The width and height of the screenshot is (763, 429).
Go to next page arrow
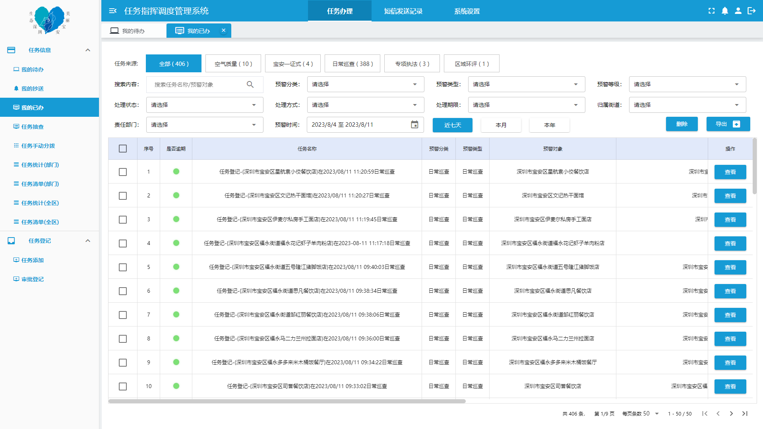[x=731, y=414]
